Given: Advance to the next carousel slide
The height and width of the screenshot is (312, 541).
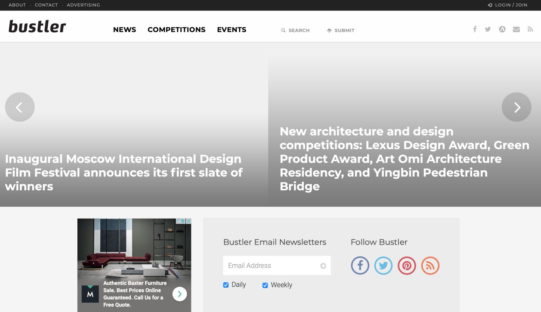Looking at the screenshot, I should pos(517,107).
